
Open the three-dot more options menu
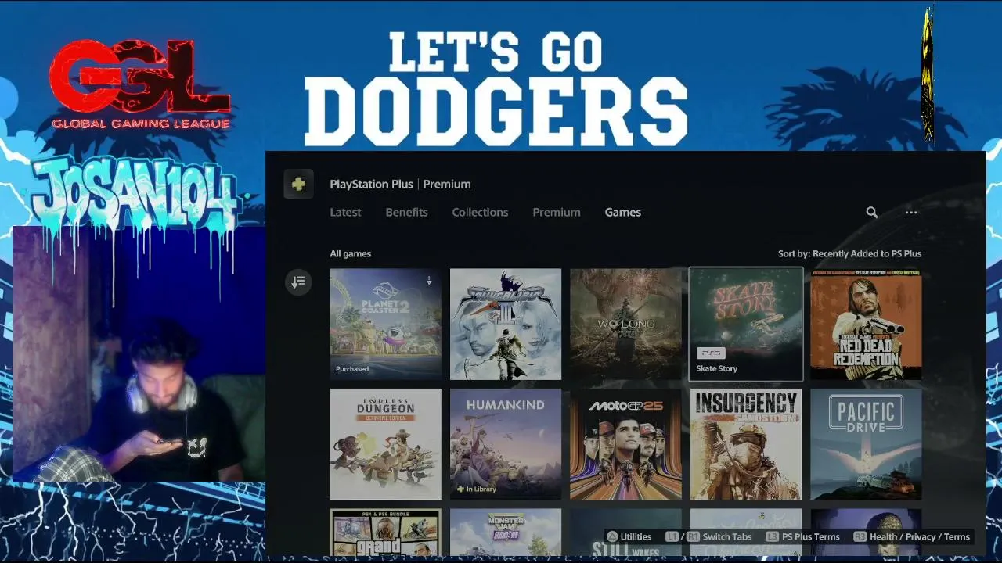coord(911,213)
